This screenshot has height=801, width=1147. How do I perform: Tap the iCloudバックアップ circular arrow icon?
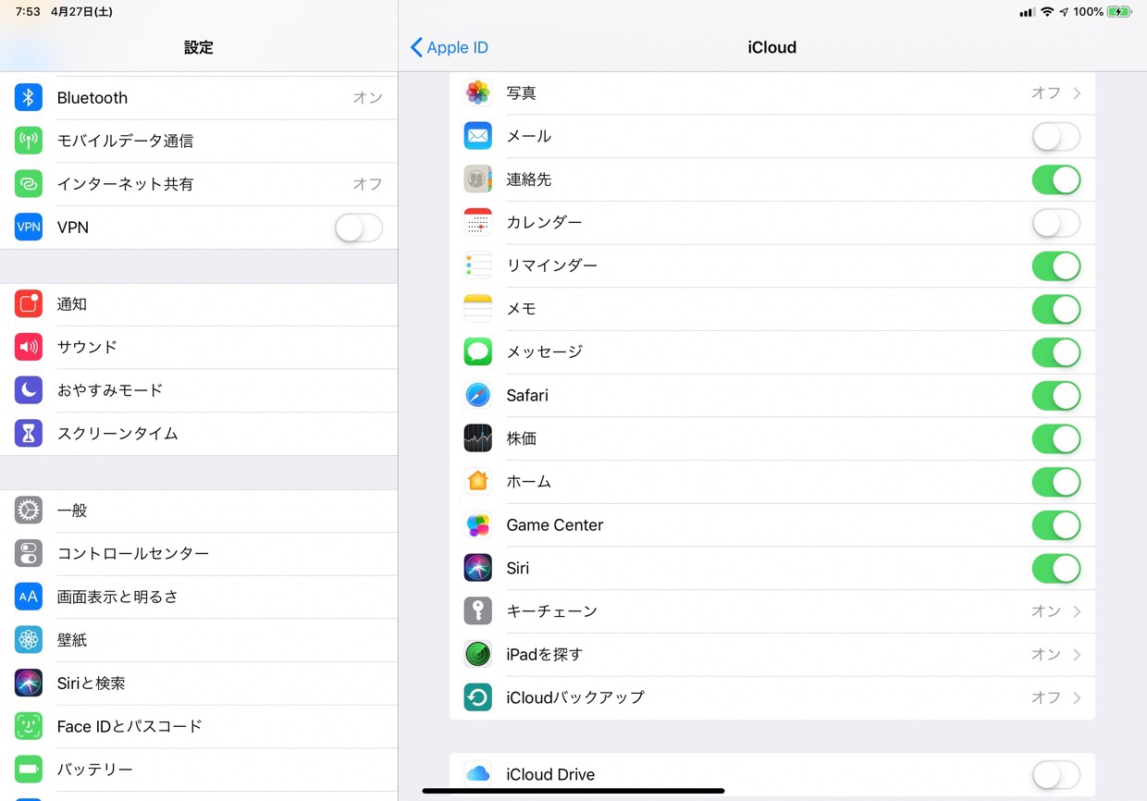pyautogui.click(x=478, y=697)
